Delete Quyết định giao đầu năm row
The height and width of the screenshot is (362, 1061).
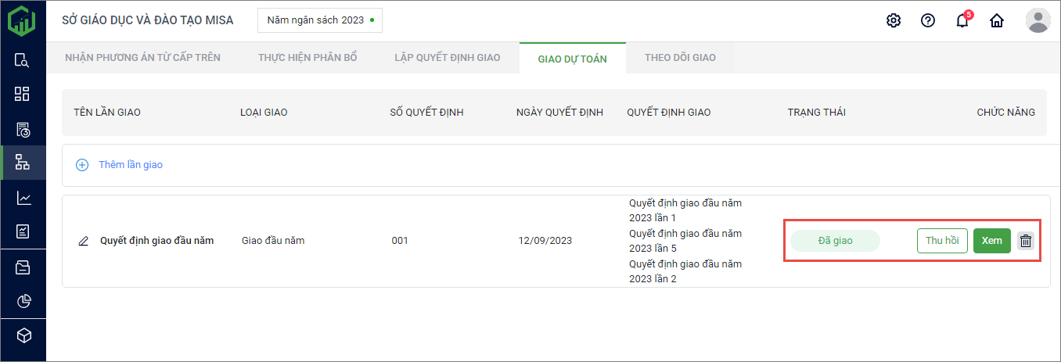(x=1026, y=241)
